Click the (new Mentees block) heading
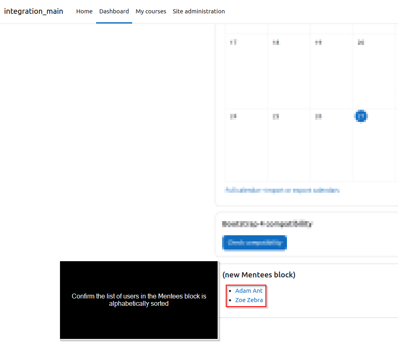Screen dimensions: 398x360 tap(259, 275)
